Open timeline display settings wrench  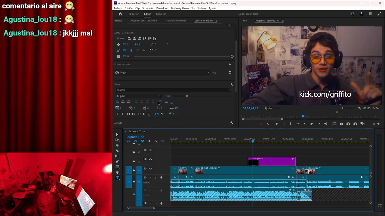click(x=156, y=141)
